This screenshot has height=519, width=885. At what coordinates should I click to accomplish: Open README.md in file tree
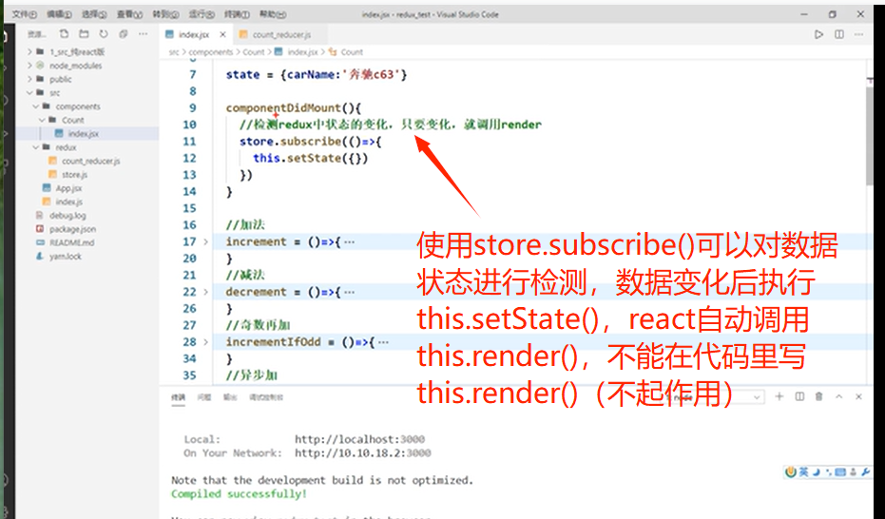(71, 242)
